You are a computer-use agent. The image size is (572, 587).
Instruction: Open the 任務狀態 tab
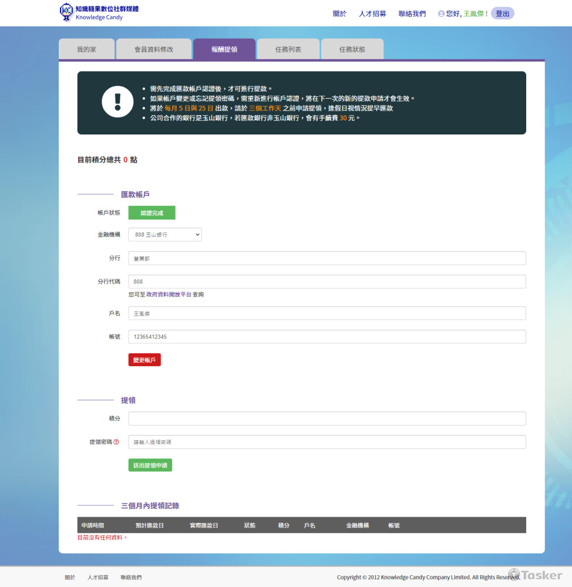(x=352, y=49)
